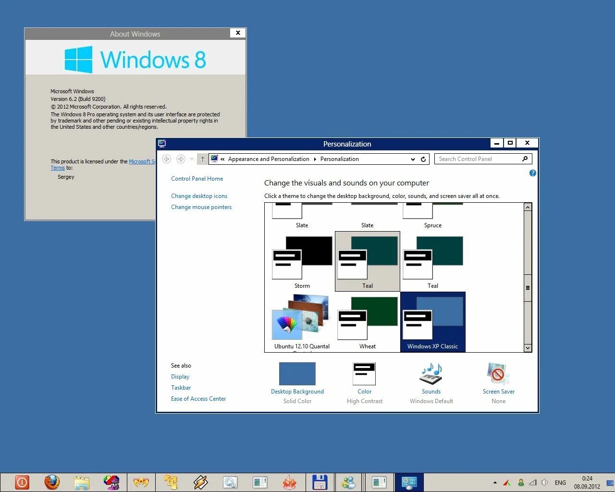Click "Version 6.2 (Build 9200)" text
This screenshot has height=492, width=615.
pos(78,99)
